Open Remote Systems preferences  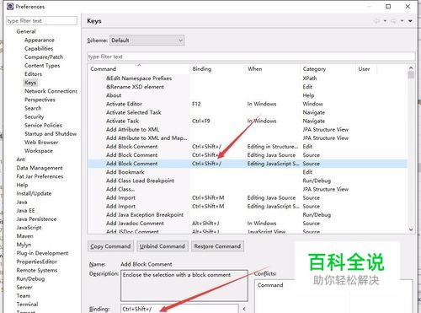tap(37, 270)
